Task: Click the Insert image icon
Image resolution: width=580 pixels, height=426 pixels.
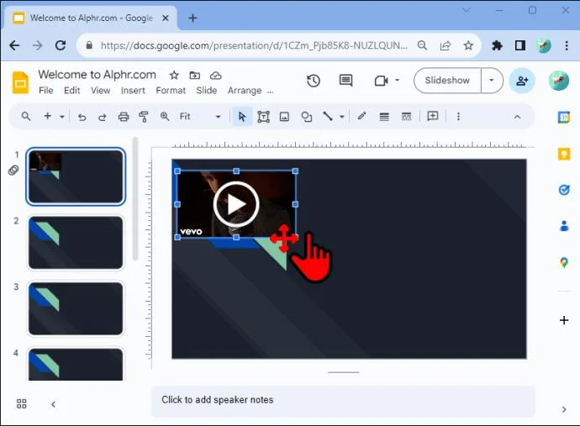Action: click(x=284, y=117)
